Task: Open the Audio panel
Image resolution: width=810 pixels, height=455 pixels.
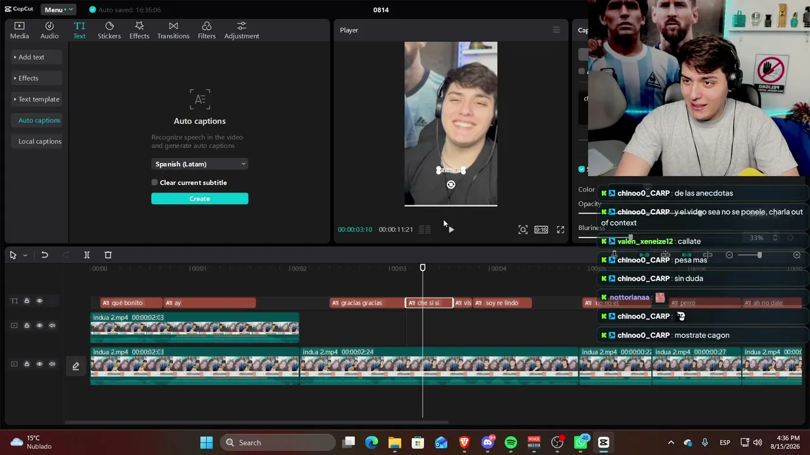Action: 49,30
